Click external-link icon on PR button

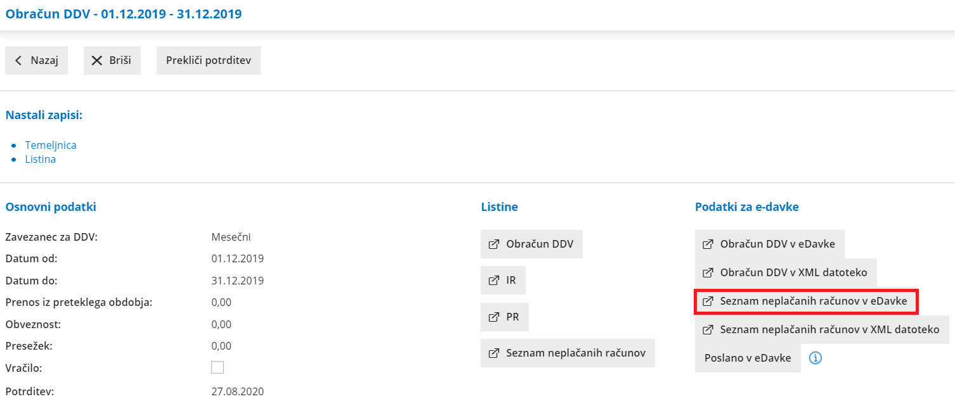coord(494,317)
